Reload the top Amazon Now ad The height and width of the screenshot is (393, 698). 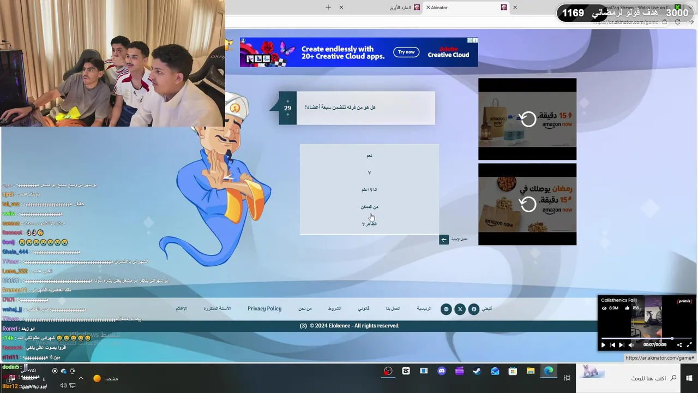[527, 119]
